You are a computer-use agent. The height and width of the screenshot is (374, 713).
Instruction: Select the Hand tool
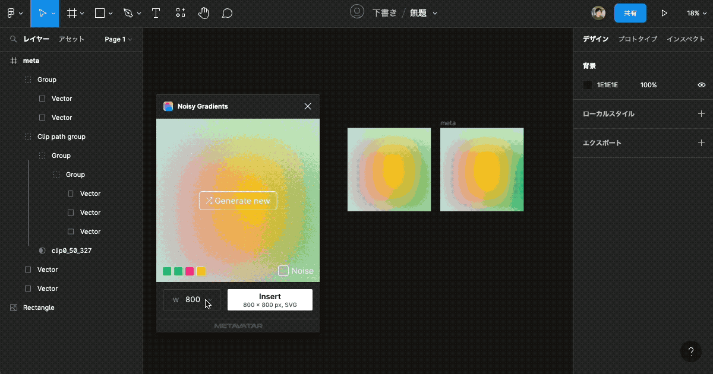[x=203, y=12]
